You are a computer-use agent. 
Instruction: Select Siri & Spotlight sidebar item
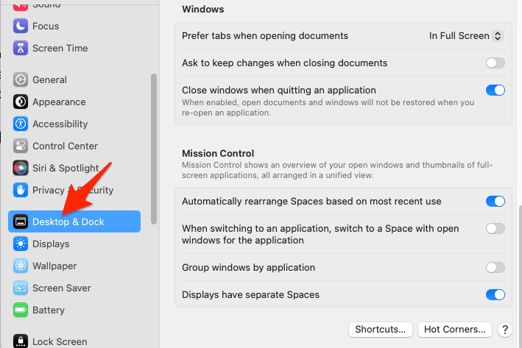coord(66,168)
